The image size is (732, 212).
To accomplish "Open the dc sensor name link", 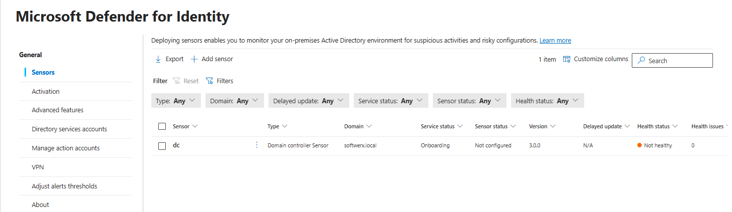I will click(x=176, y=145).
